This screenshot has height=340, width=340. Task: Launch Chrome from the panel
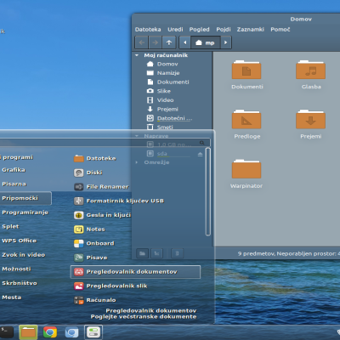(50, 332)
